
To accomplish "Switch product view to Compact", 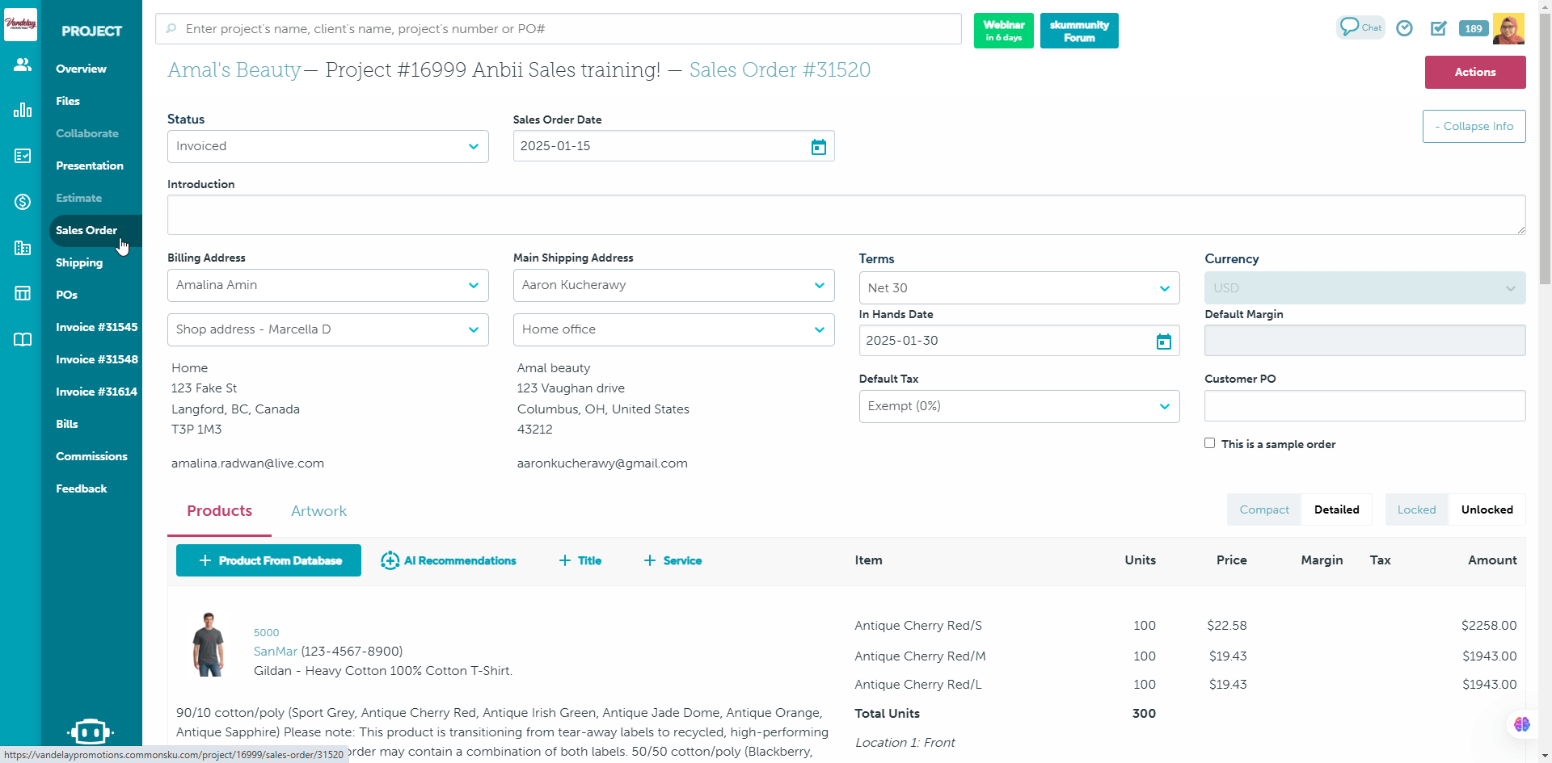I will (x=1263, y=509).
